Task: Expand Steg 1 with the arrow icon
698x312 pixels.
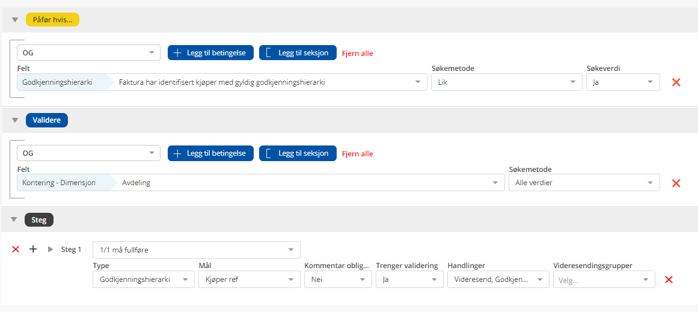Action: tap(51, 249)
